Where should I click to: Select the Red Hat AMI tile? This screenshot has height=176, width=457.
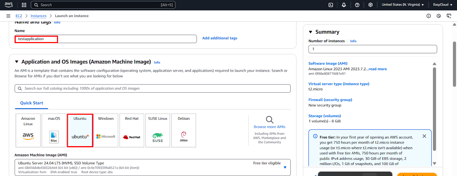[x=132, y=131]
